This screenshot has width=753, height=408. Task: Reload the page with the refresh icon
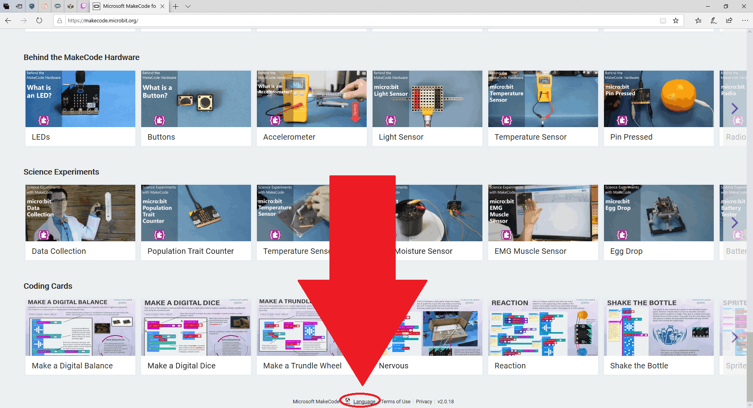click(x=39, y=20)
